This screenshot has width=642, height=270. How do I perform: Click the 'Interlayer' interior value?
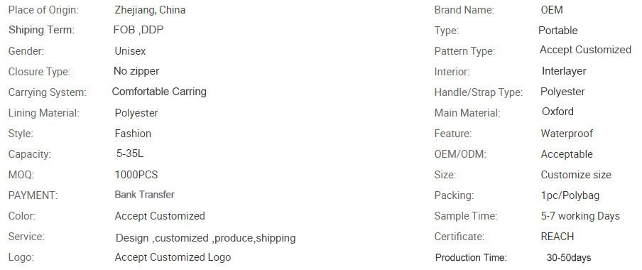pyautogui.click(x=564, y=71)
